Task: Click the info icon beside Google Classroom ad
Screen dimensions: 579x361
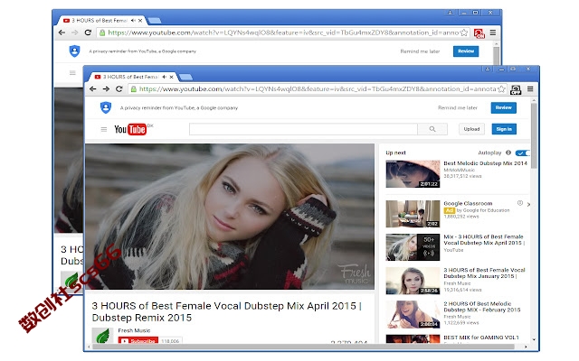Action: 520,203
